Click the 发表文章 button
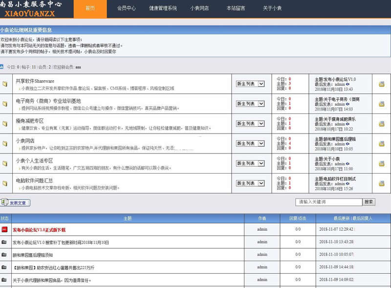Viewport: 391px width, 288px height. click(16, 202)
